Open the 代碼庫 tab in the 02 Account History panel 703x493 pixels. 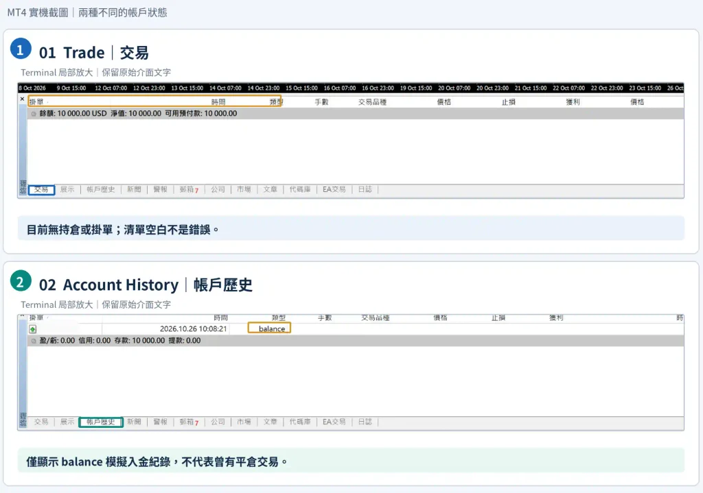click(x=300, y=422)
